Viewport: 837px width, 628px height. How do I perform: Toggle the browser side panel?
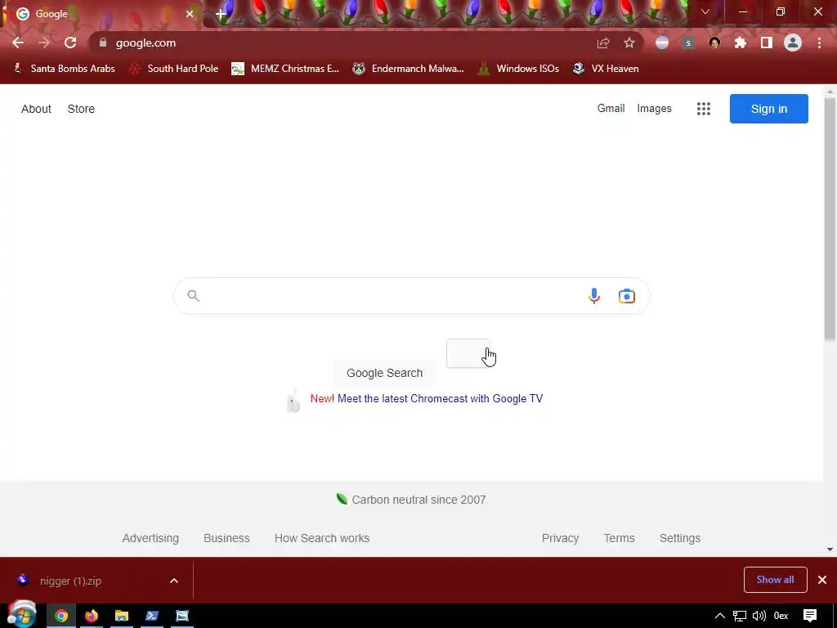coord(767,43)
